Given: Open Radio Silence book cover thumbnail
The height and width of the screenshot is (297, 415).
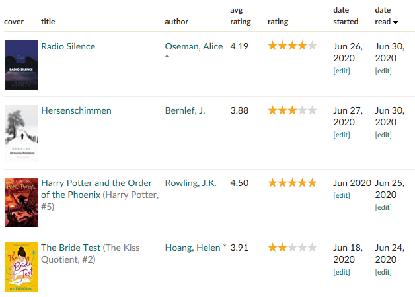Looking at the screenshot, I should [x=21, y=65].
